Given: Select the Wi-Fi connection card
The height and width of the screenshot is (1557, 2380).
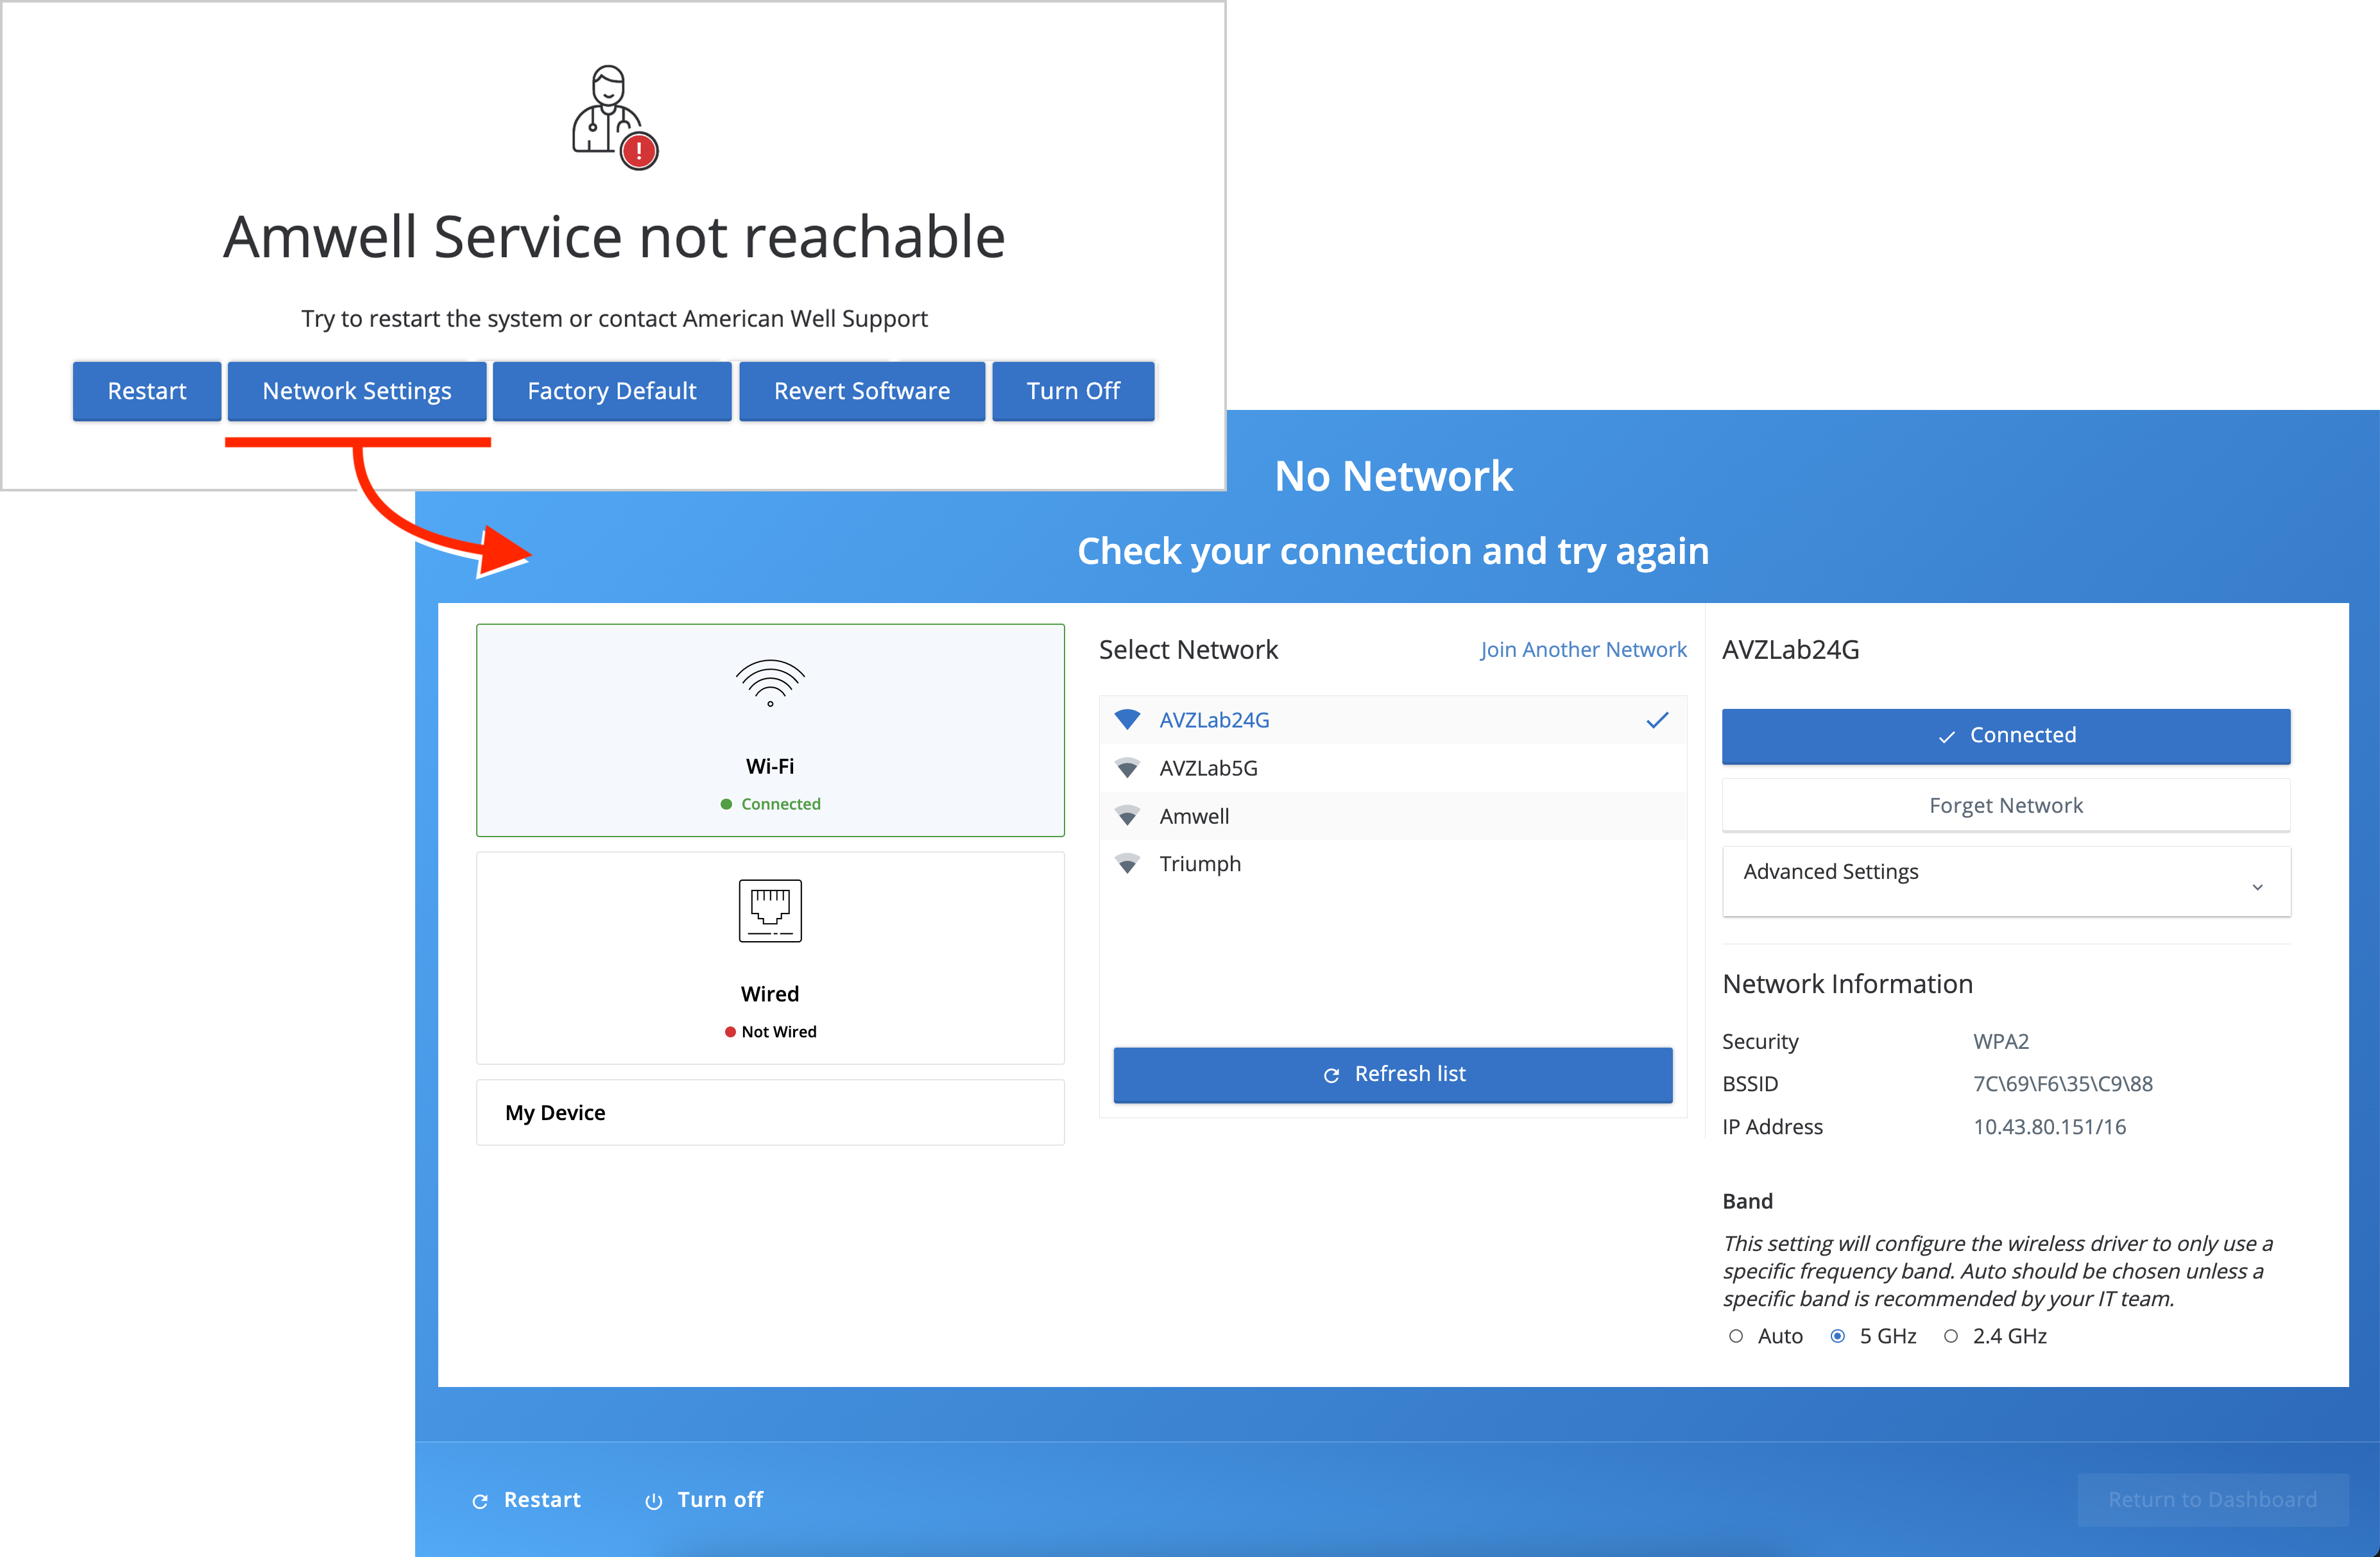Looking at the screenshot, I should (x=770, y=730).
